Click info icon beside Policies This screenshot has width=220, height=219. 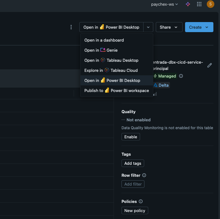click(141, 201)
